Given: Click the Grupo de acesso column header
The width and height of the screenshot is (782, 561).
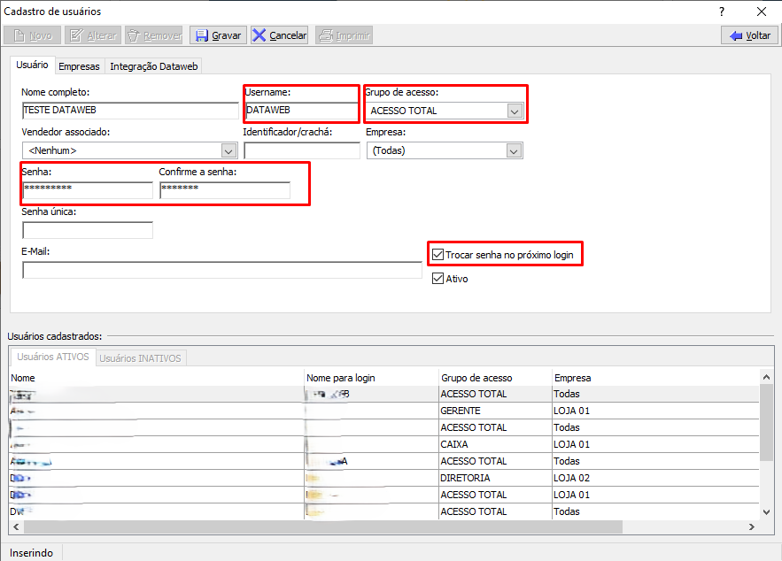Looking at the screenshot, I should click(x=495, y=378).
